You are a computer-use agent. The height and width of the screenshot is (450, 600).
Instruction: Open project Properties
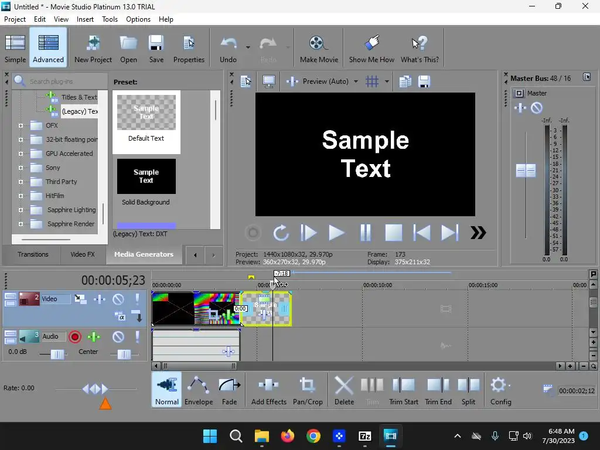pos(189,49)
